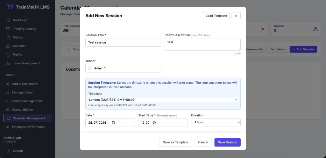Click Daniel Hyatt user name

(x=12, y=138)
